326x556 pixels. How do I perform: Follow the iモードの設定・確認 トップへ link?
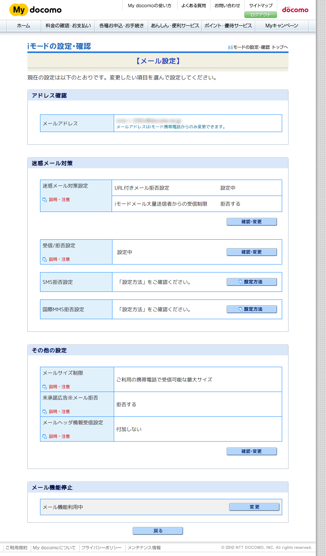click(258, 47)
